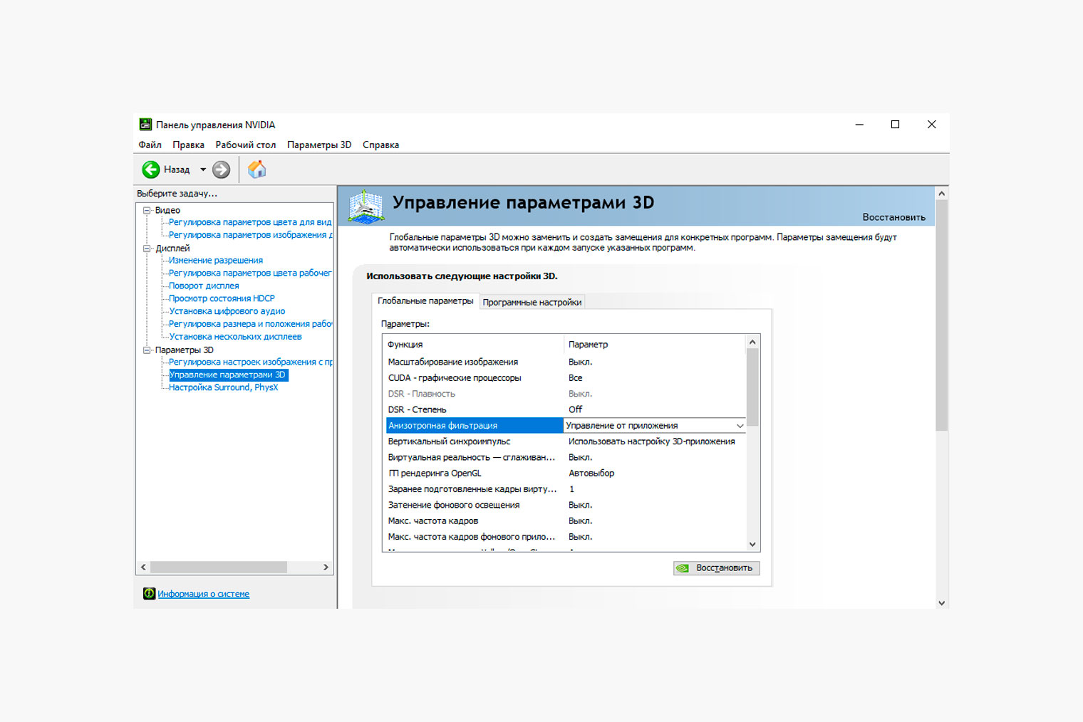Viewport: 1083px width, 722px height.
Task: Open the Информация о системе link
Action: (x=203, y=594)
